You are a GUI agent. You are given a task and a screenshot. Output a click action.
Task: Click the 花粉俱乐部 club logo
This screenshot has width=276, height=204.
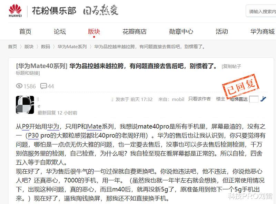pyautogui.click(x=55, y=10)
